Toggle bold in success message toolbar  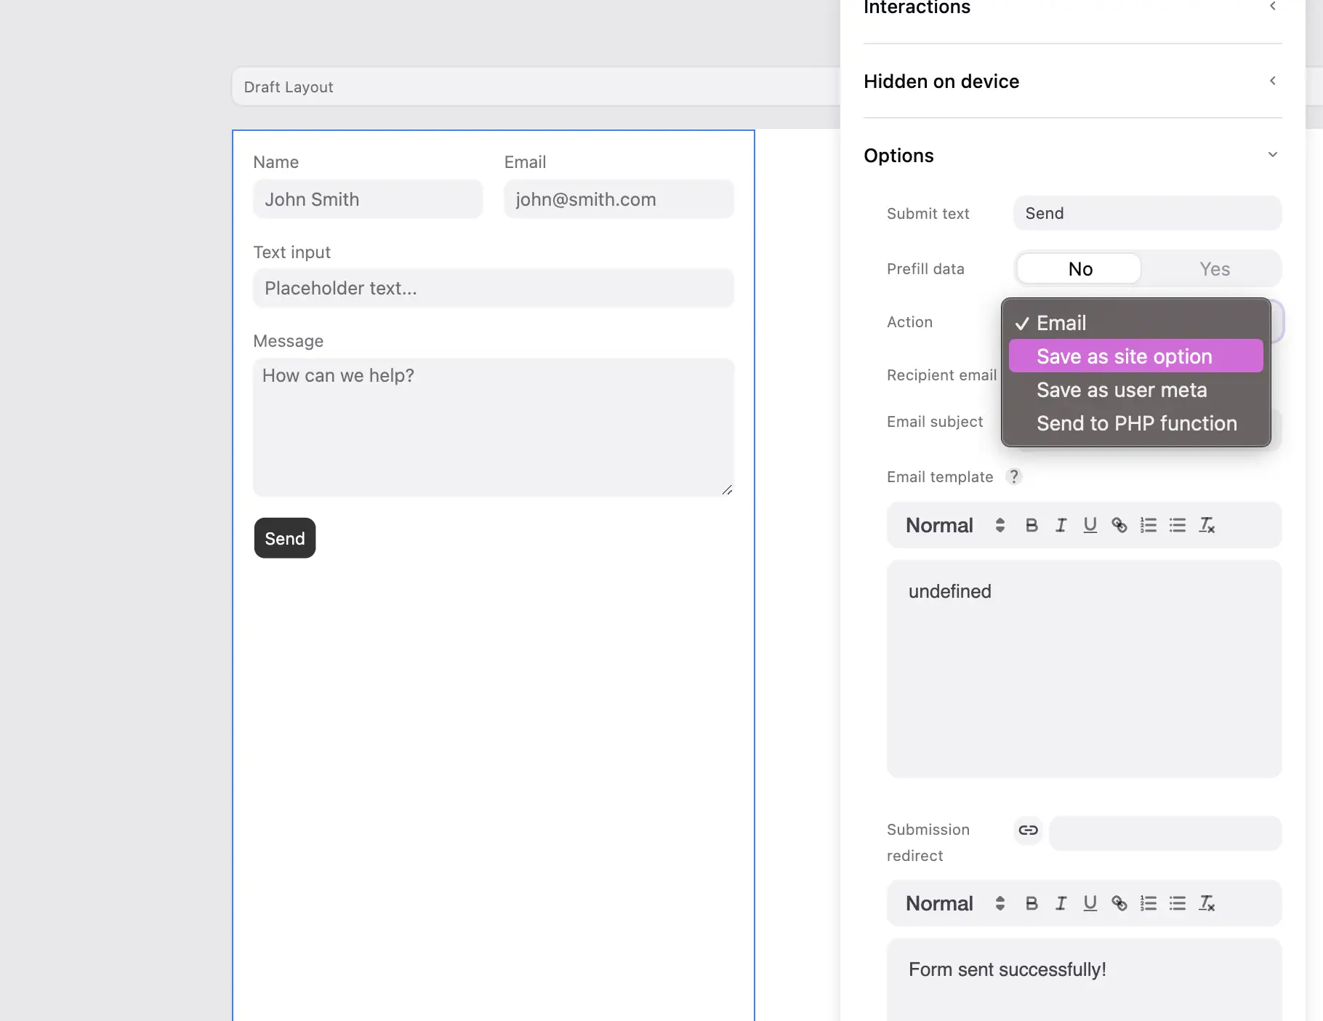tap(1032, 903)
